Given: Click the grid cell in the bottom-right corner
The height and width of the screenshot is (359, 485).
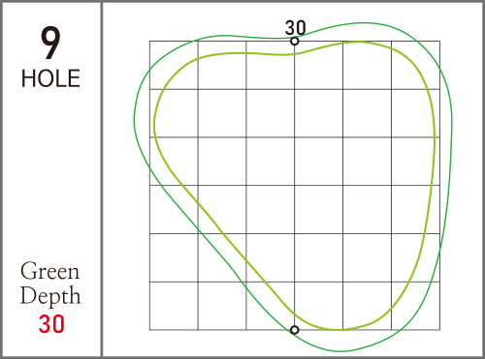Looking at the screenshot, I should coord(415,306).
